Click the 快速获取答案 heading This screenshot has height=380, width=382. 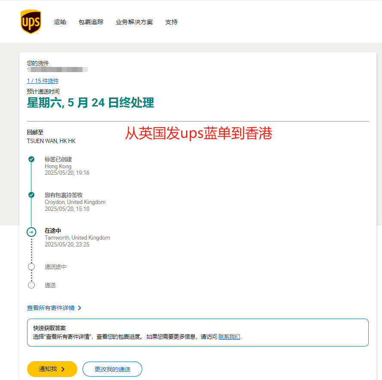click(49, 328)
